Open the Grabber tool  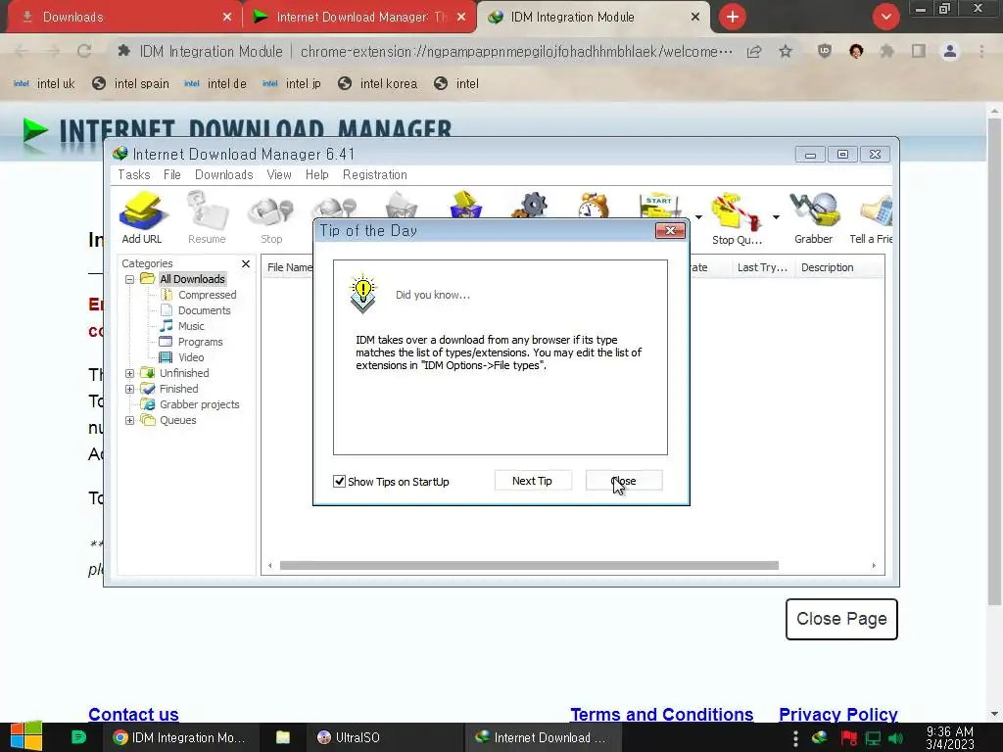[x=814, y=217]
